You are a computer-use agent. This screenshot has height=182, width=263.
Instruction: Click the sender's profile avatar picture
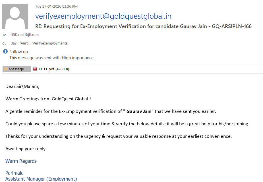[x=15, y=16]
